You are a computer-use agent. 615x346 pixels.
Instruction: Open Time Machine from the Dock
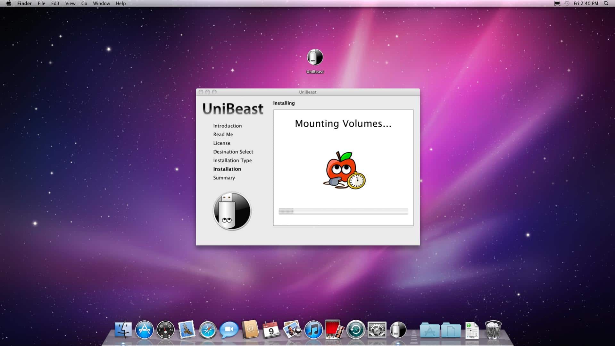coord(356,330)
